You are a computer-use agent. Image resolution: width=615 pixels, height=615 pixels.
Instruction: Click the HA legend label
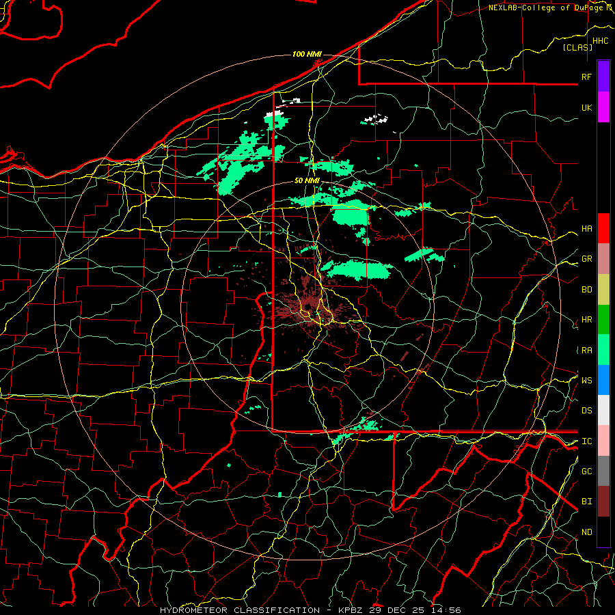pos(586,228)
